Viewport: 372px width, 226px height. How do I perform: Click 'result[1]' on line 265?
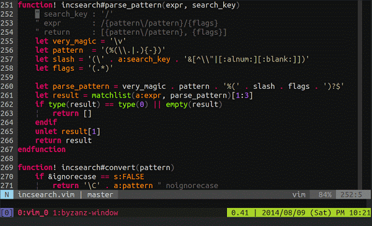[81, 132]
